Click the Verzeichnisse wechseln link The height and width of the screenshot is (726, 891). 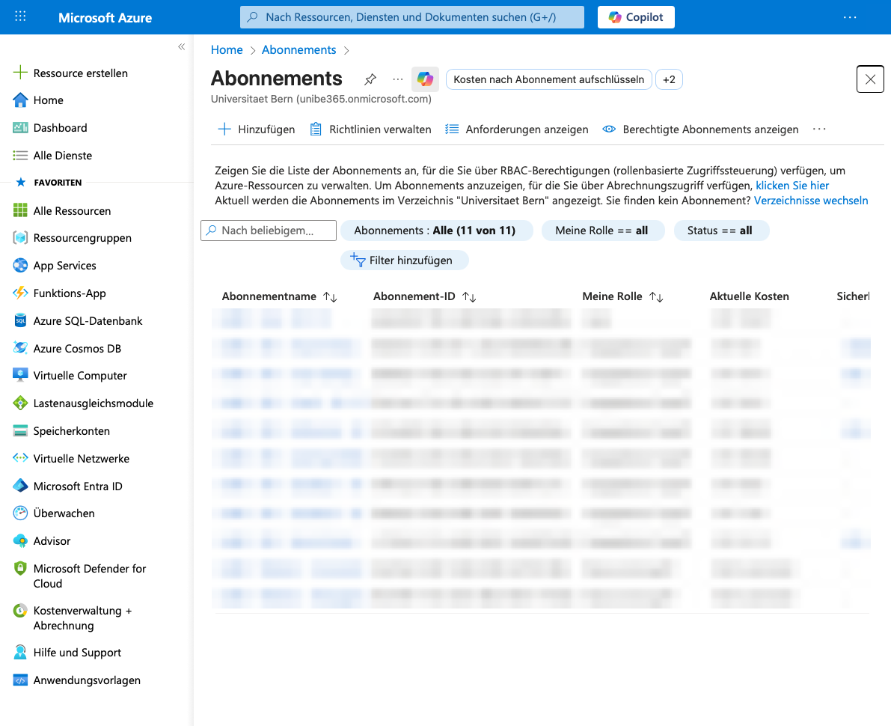(811, 201)
